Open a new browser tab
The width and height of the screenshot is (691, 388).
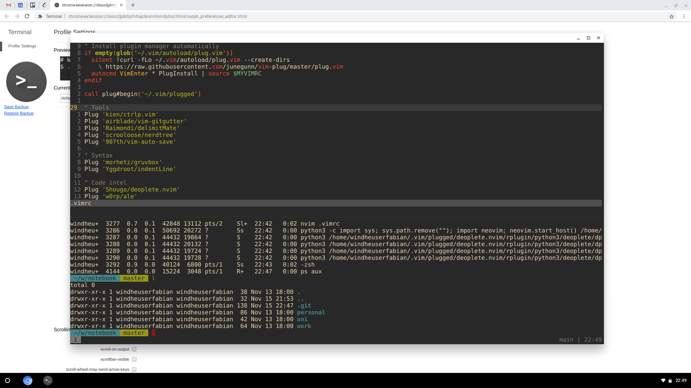(133, 5)
